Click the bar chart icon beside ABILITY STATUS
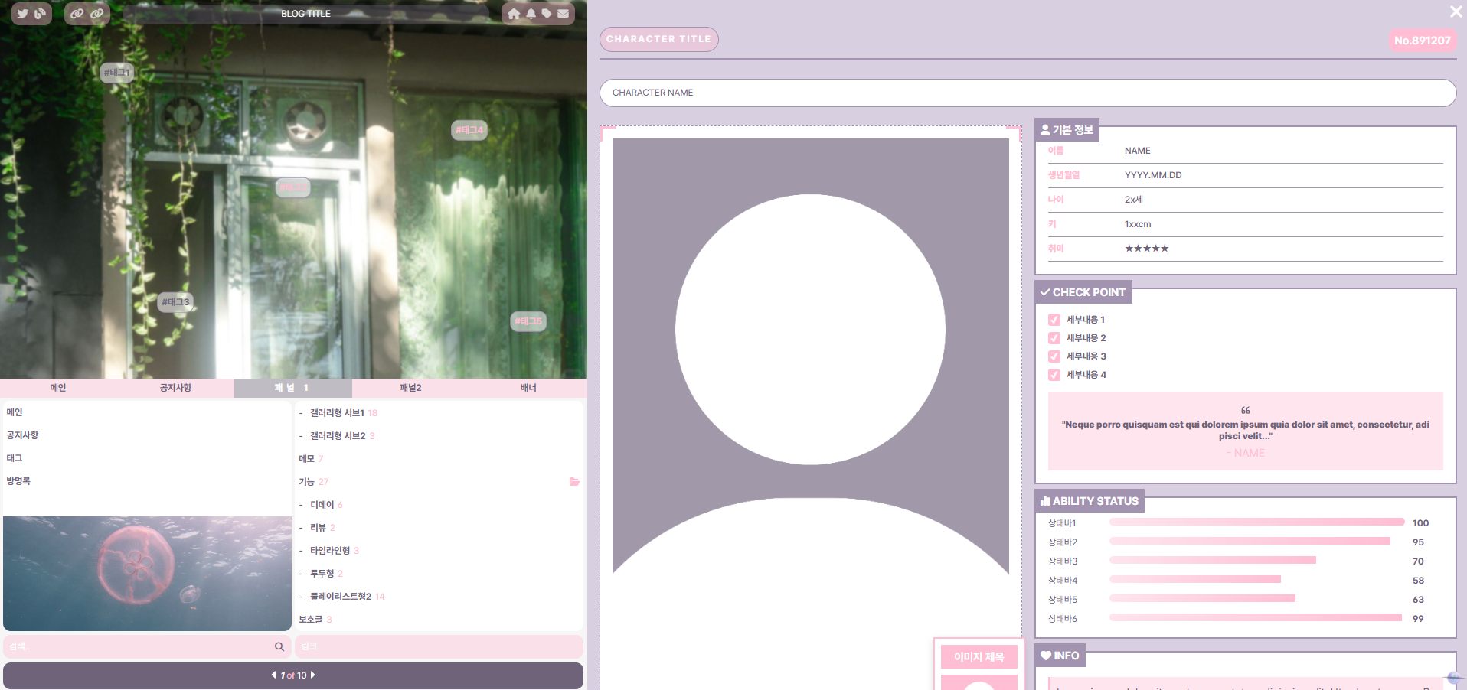The image size is (1467, 690). tap(1045, 501)
